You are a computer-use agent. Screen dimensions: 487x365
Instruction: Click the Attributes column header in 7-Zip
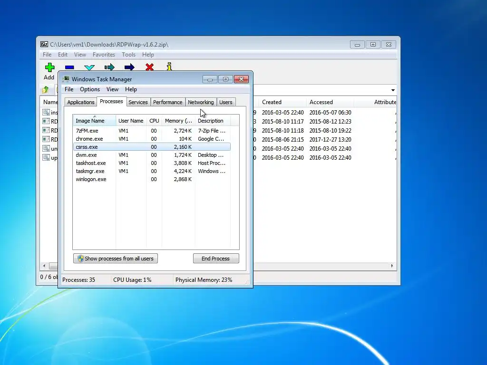[376, 102]
